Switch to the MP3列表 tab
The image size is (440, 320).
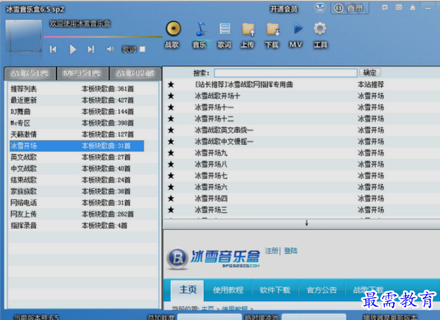click(x=82, y=74)
